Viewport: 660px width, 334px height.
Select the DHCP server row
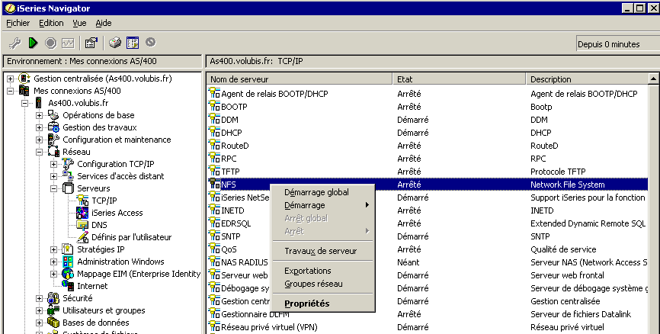428,133
